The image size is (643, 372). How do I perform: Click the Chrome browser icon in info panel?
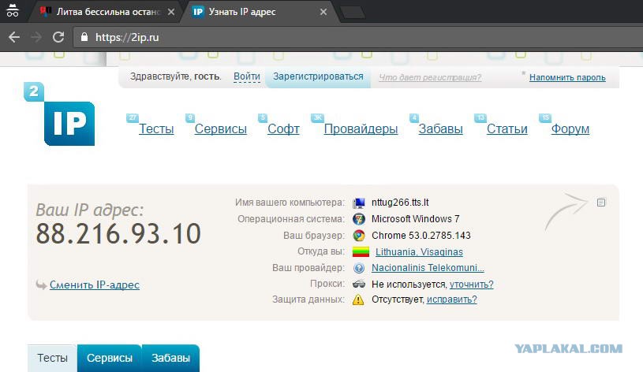pos(359,236)
